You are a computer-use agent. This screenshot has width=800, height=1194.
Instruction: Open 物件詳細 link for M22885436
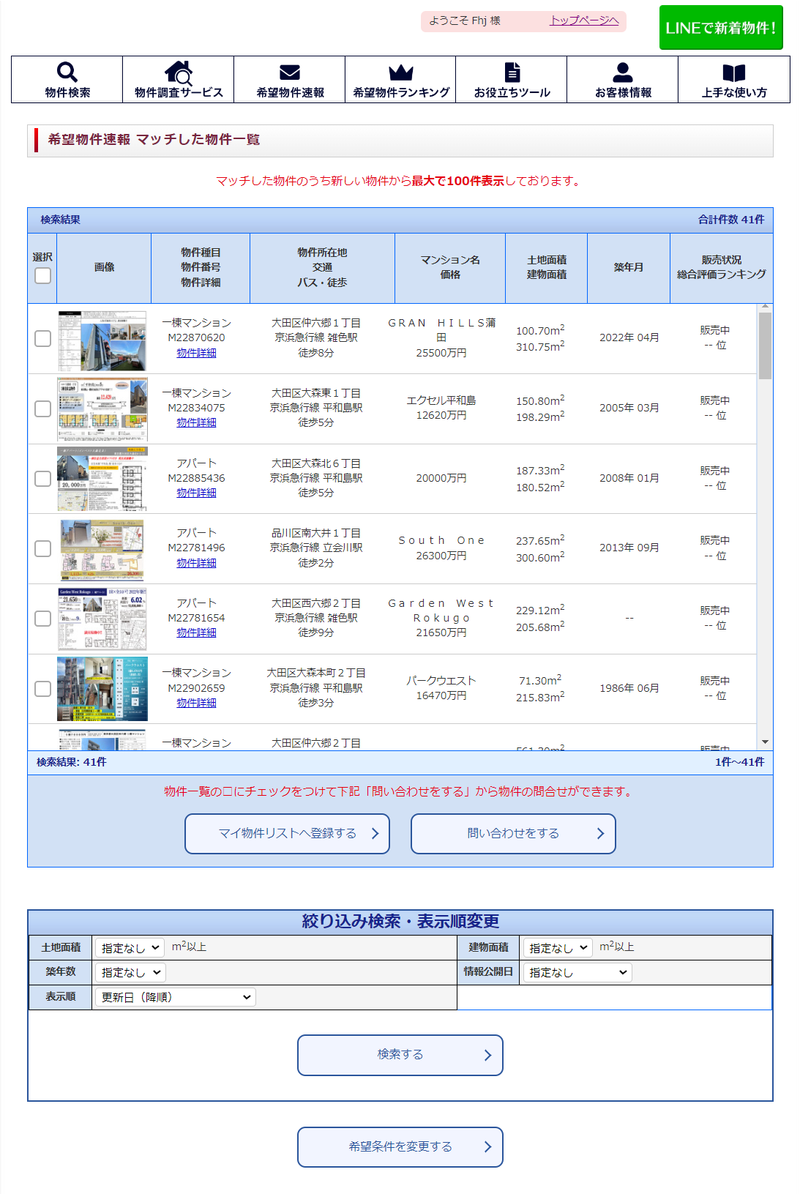click(196, 493)
